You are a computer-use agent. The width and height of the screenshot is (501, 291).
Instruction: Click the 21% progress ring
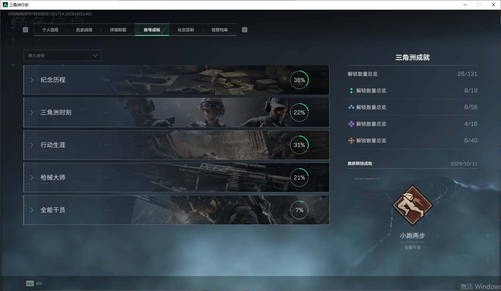pos(299,177)
